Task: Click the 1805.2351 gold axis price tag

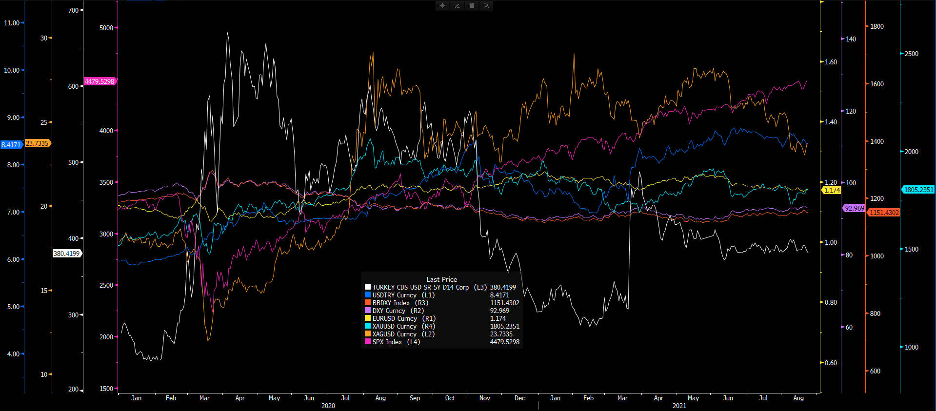Action: tap(918, 190)
